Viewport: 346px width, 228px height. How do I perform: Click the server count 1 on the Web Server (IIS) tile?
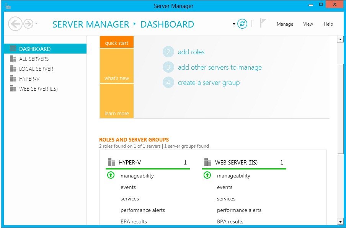click(282, 163)
